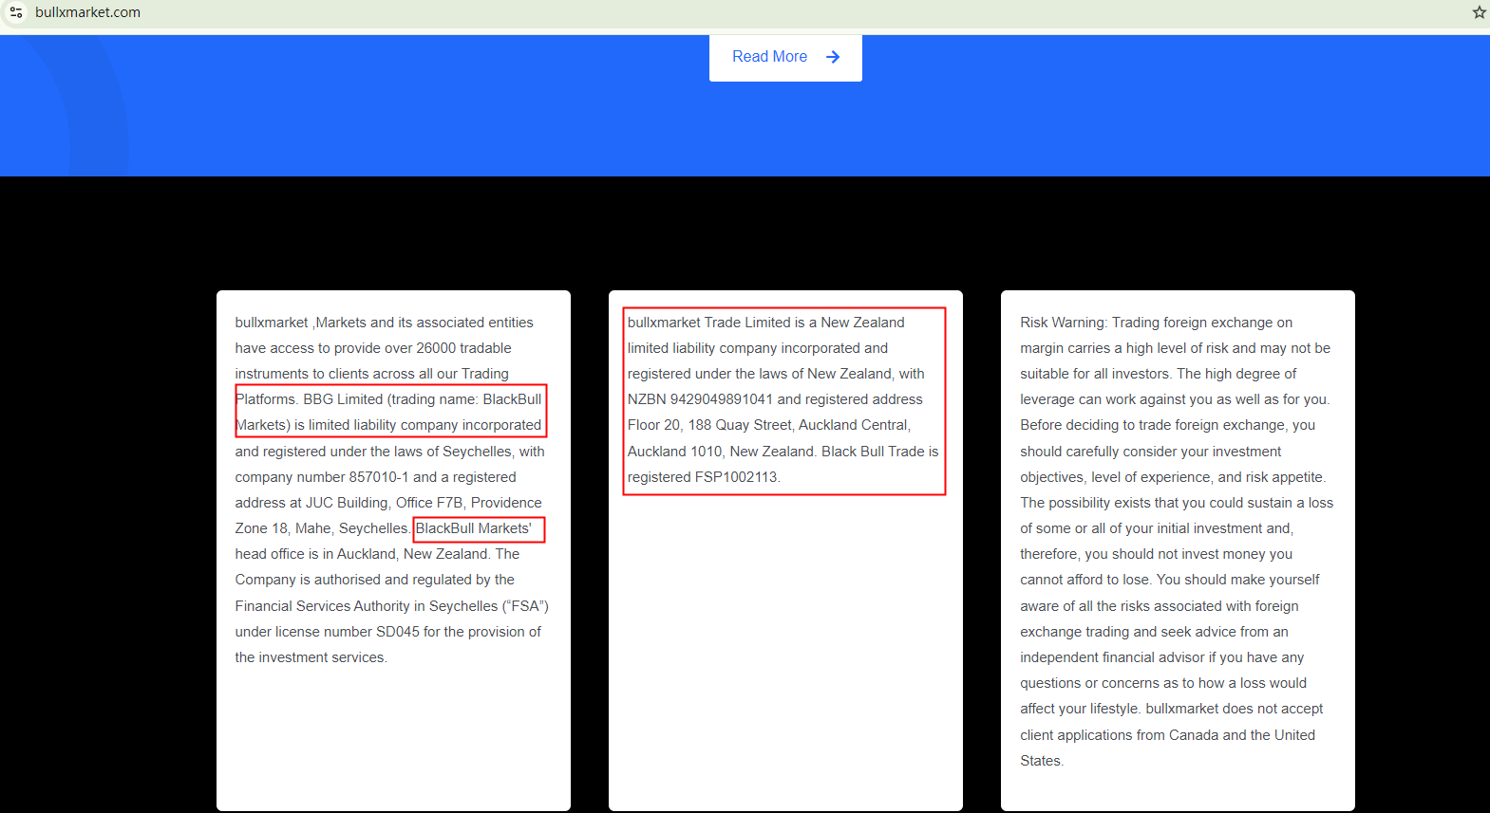Click the text "BBG Limited"
The image size is (1490, 813).
pyautogui.click(x=343, y=399)
